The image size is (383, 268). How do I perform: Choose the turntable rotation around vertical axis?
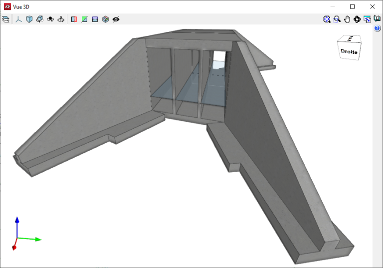click(x=61, y=19)
